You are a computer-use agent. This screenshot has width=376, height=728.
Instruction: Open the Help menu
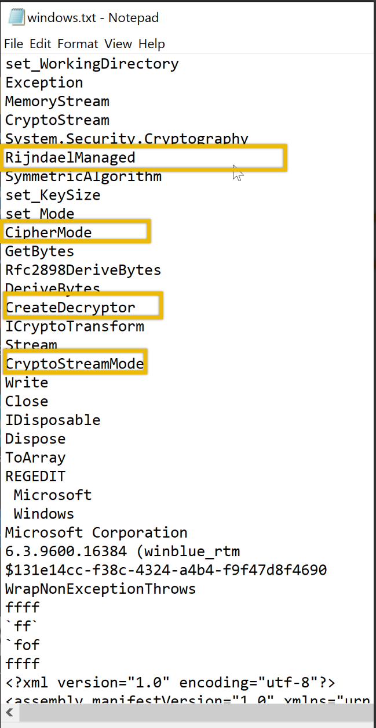pyautogui.click(x=152, y=44)
